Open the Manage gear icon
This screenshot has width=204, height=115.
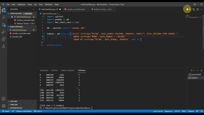(4, 106)
